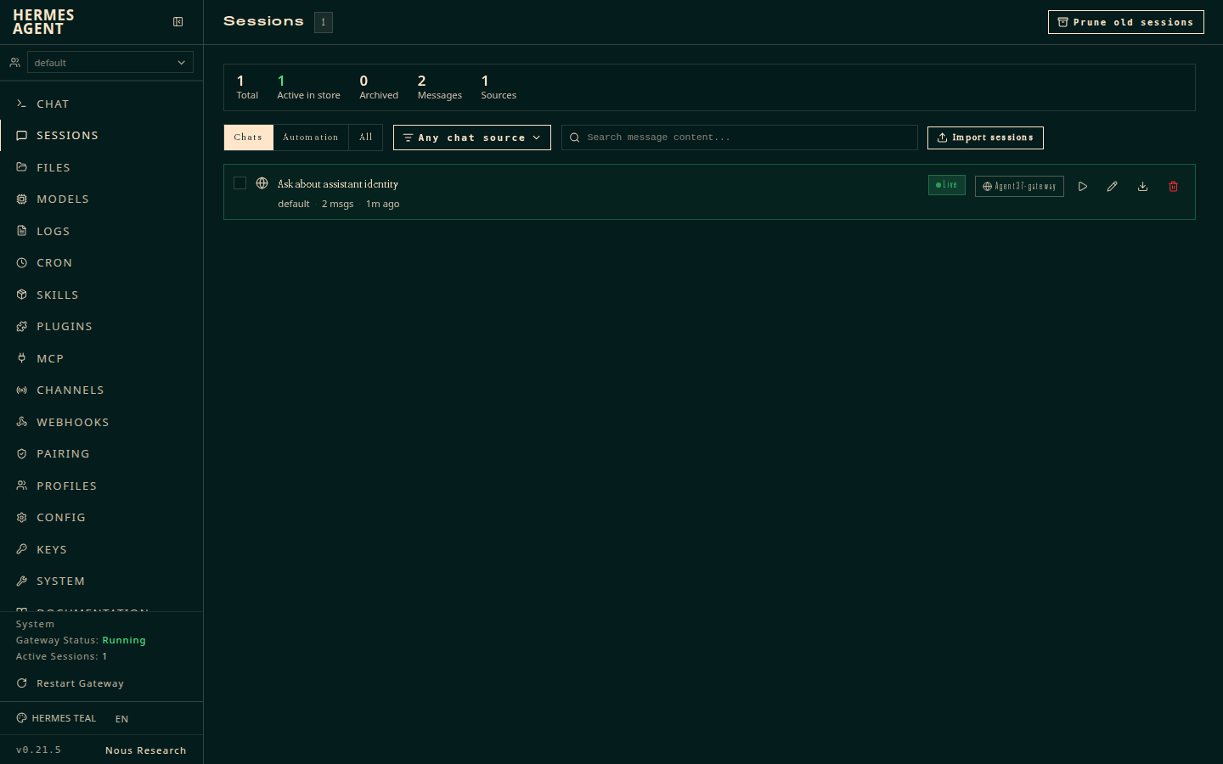This screenshot has width=1223, height=764.
Task: Expand the default profile dropdown
Action: click(110, 62)
